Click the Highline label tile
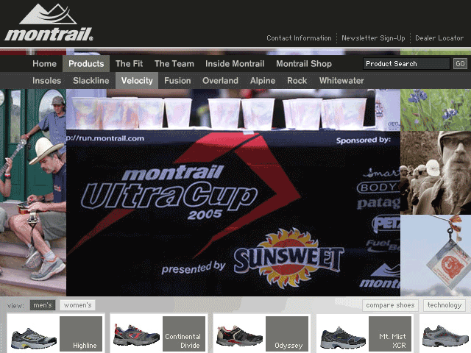 click(x=81, y=334)
